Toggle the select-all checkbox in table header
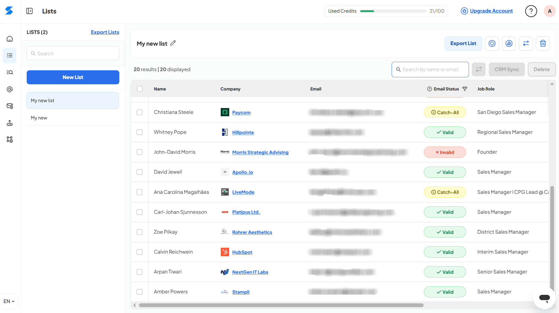Image resolution: width=559 pixels, height=313 pixels. tap(140, 89)
